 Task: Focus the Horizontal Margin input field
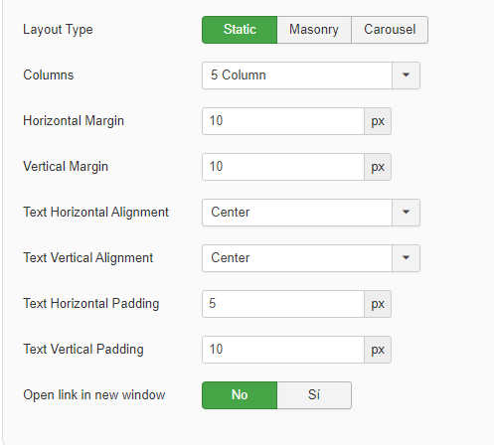pyautogui.click(x=283, y=121)
